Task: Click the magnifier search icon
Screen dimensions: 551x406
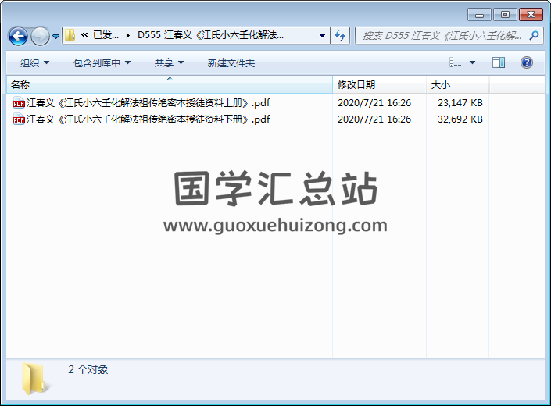Action: 534,35
